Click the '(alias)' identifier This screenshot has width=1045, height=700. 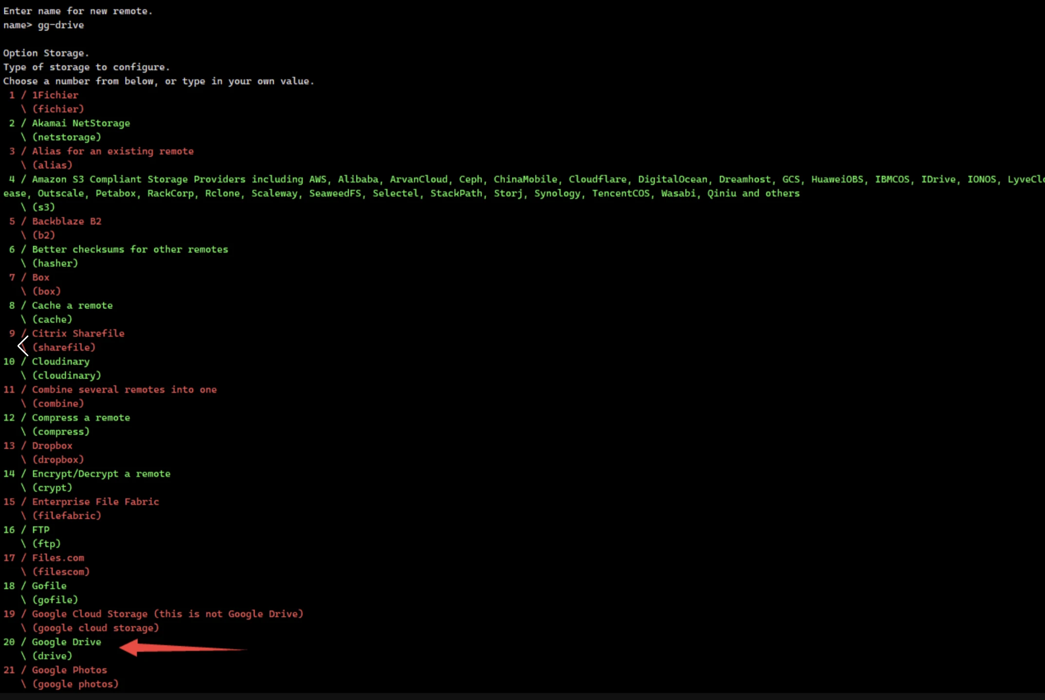pyautogui.click(x=52, y=165)
